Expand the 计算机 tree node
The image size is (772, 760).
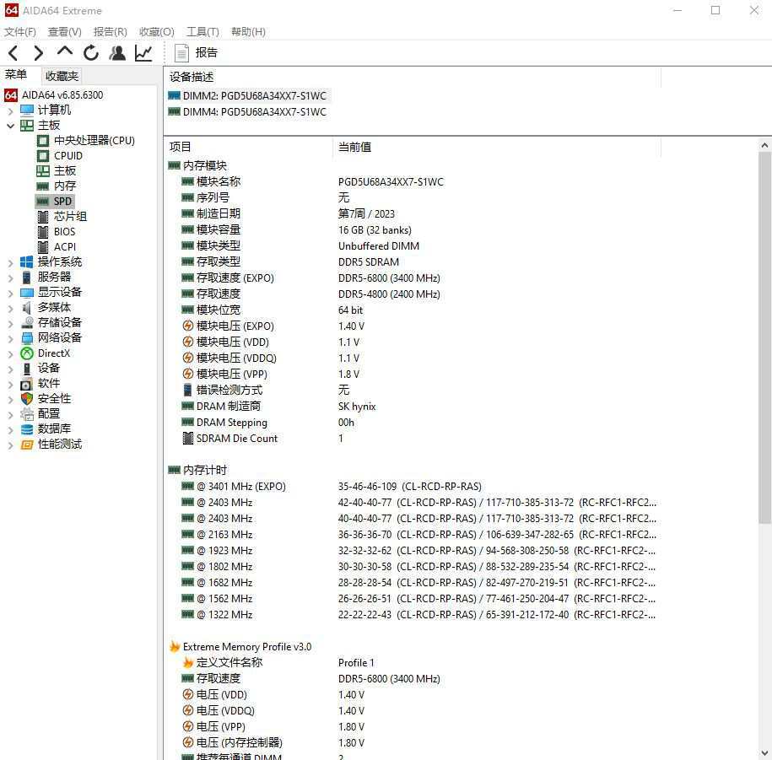point(10,111)
